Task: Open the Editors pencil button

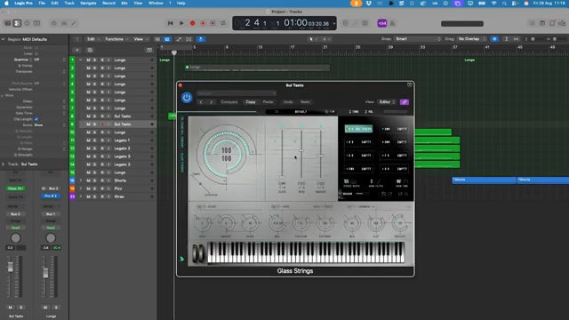Action: click(74, 23)
